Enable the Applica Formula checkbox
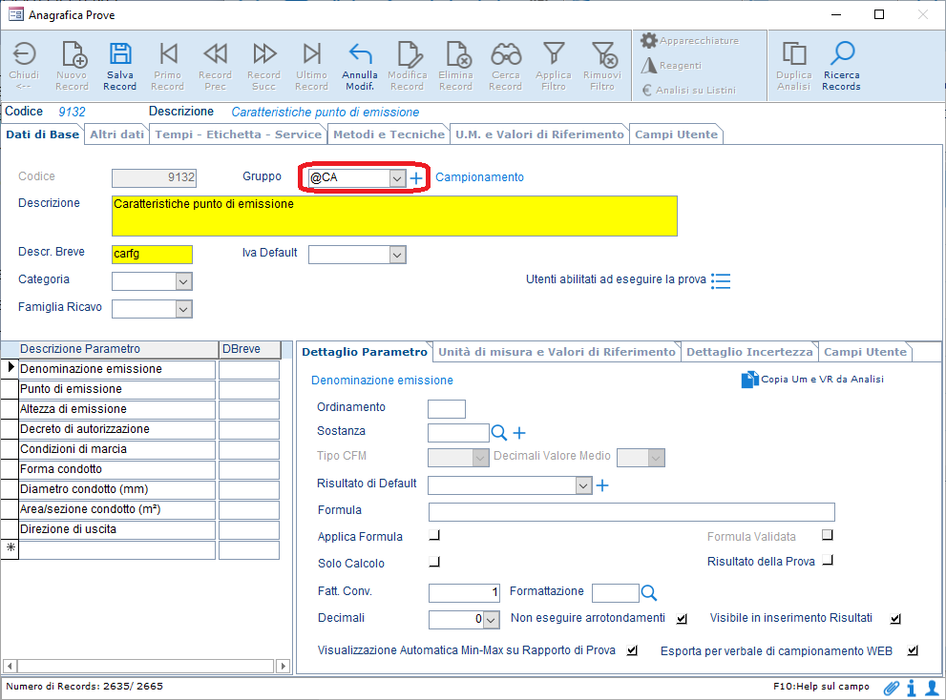Viewport: 946px width, 700px height. 434,535
